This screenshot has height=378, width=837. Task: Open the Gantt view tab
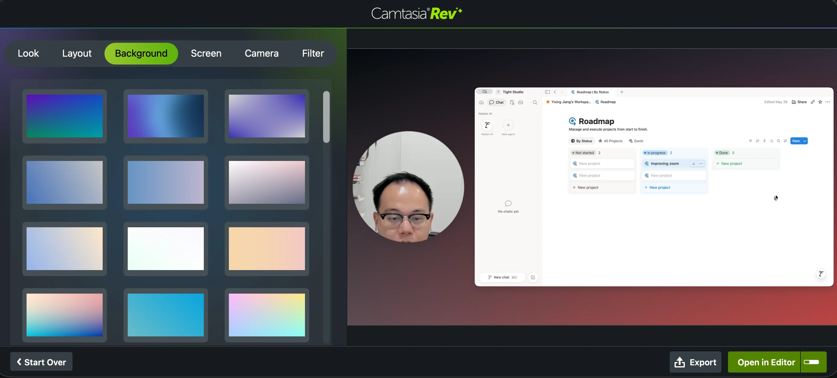[x=636, y=141]
